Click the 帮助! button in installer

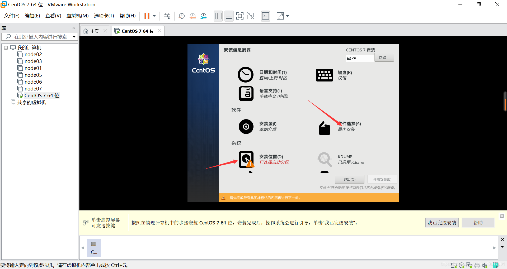tap(384, 57)
